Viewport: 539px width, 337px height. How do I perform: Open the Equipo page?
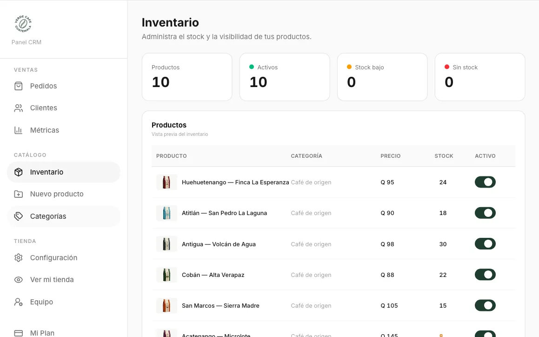64,302
